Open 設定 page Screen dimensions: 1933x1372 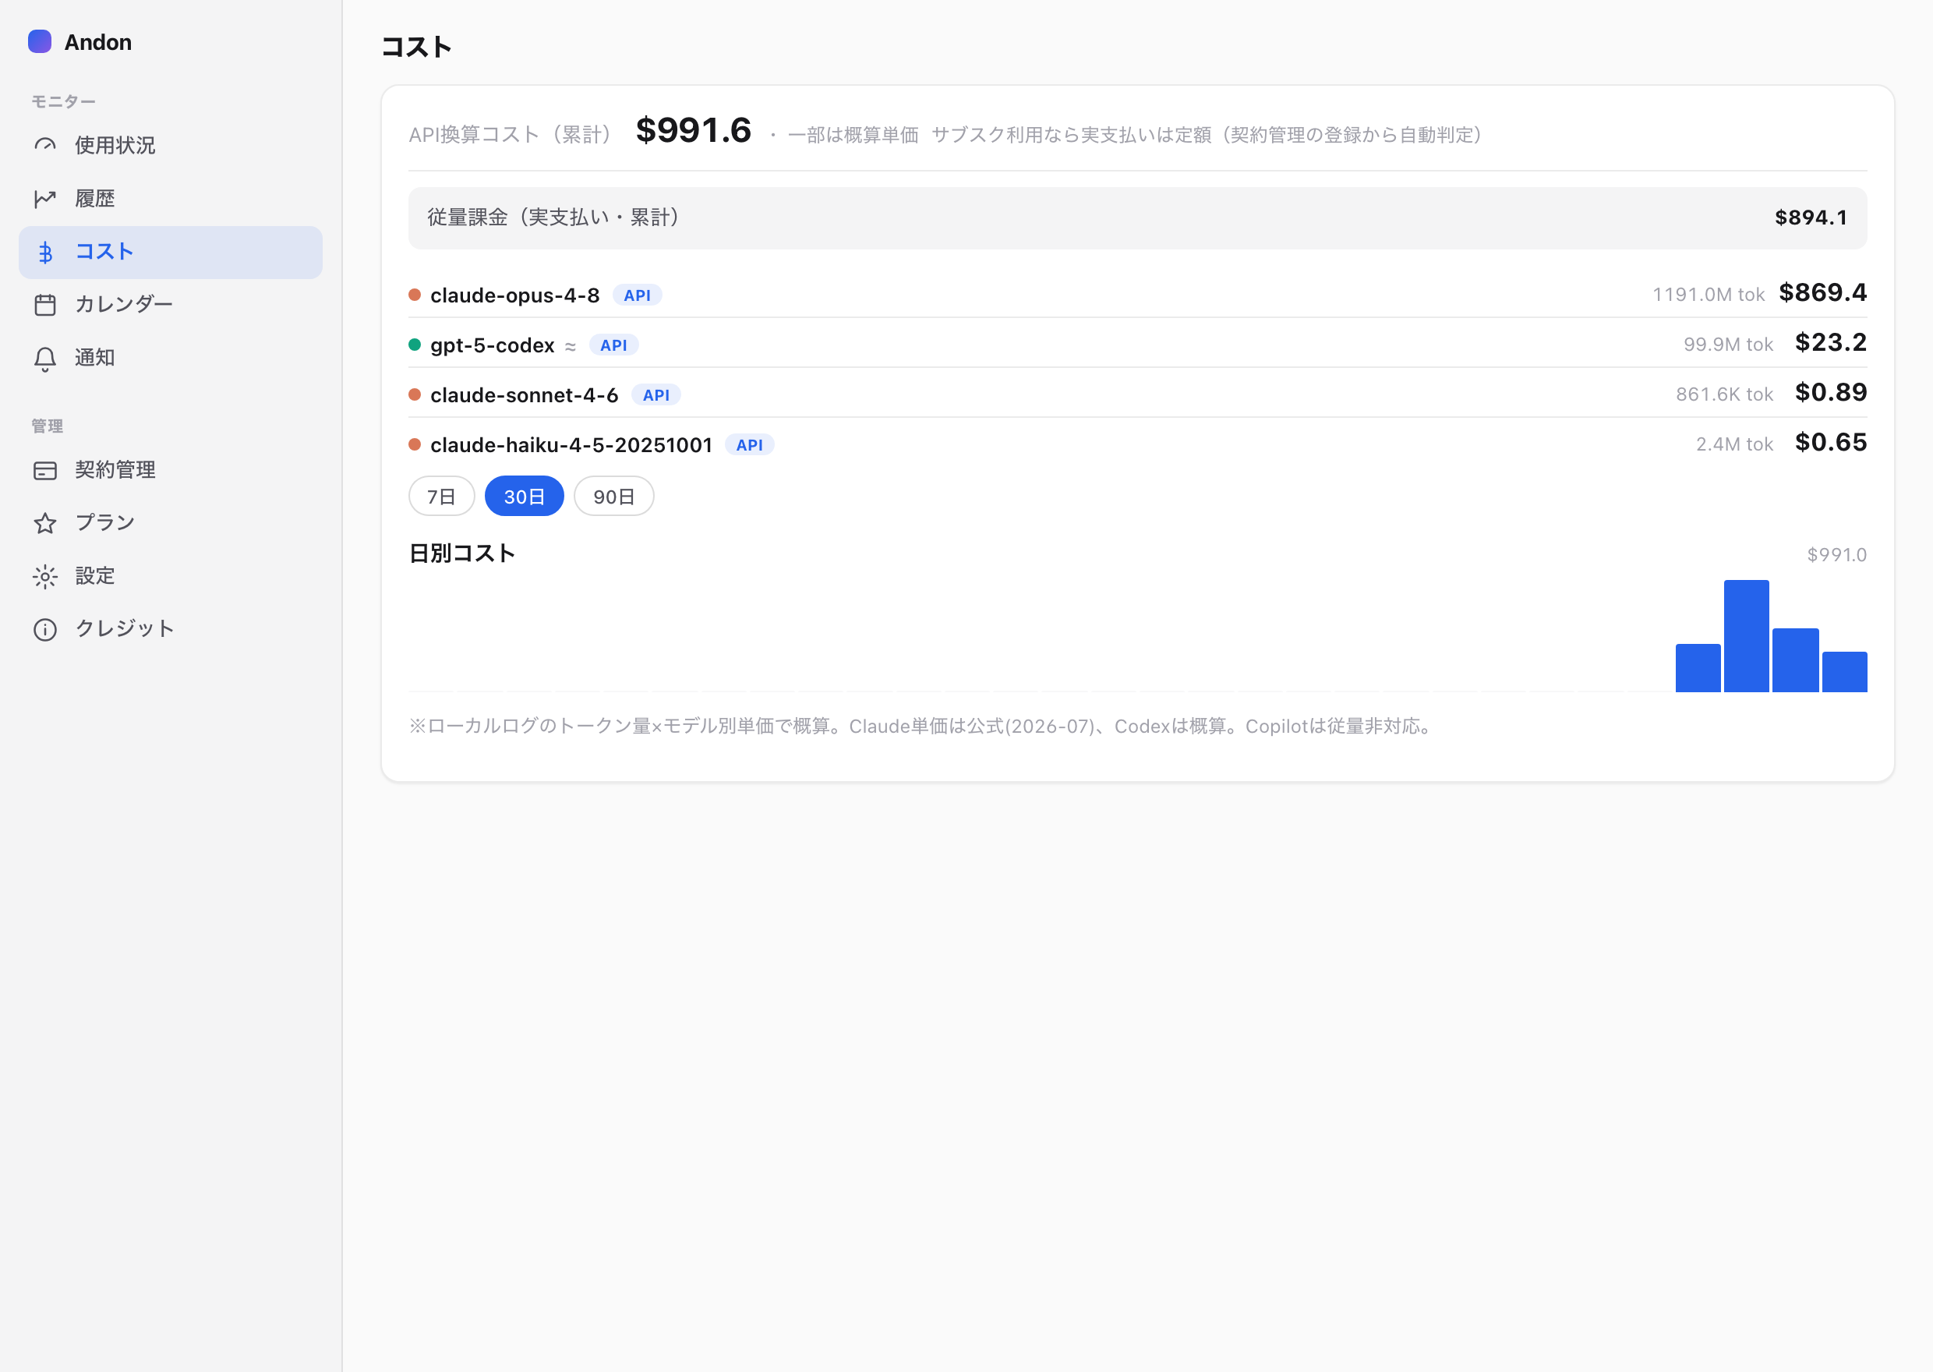click(171, 575)
